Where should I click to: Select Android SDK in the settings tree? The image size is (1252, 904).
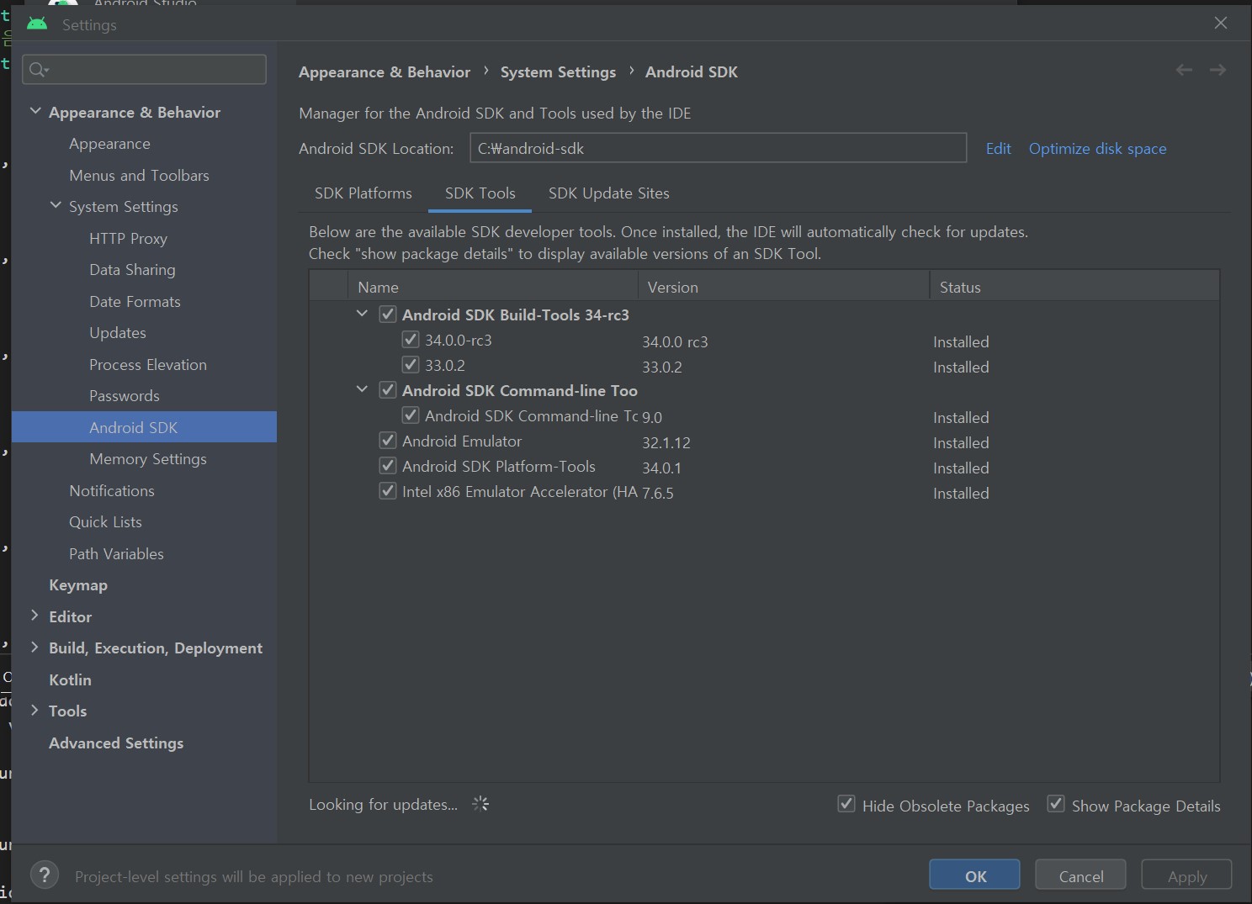(x=144, y=427)
